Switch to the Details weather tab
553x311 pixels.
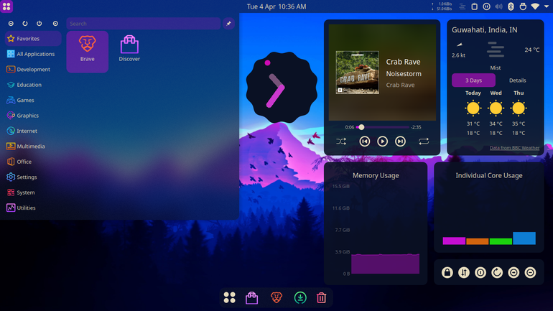pos(517,80)
